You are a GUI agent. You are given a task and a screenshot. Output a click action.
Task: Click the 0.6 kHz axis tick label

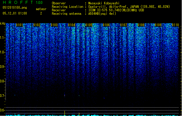pyautogui.click(x=3, y=110)
